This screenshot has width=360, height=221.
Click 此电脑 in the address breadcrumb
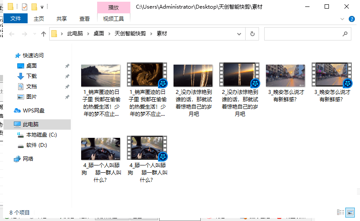75,34
